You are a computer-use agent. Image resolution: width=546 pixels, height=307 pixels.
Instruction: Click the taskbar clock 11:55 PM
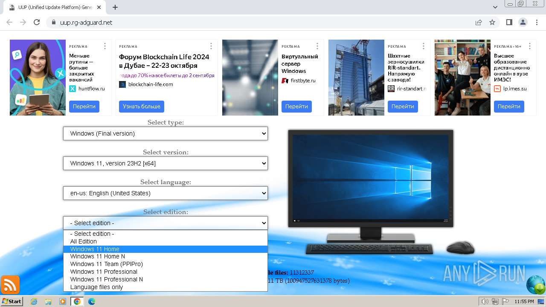click(524, 301)
